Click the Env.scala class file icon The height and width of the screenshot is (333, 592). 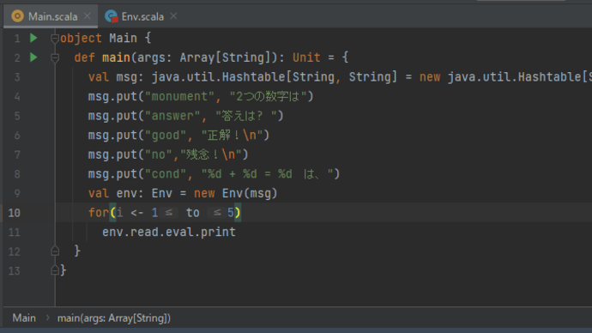coord(111,16)
